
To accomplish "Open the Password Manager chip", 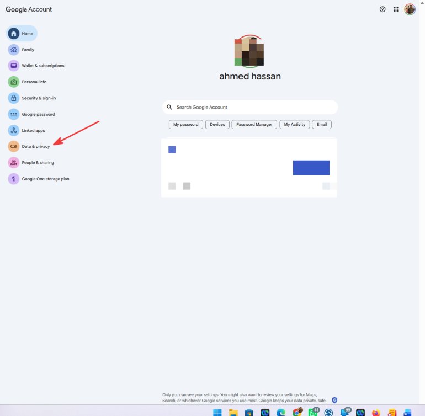I will pyautogui.click(x=254, y=124).
